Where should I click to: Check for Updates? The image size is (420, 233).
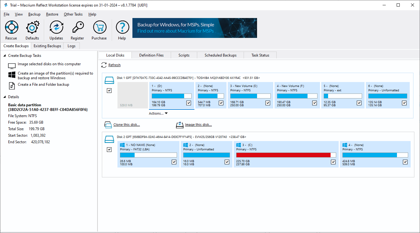pyautogui.click(x=56, y=30)
